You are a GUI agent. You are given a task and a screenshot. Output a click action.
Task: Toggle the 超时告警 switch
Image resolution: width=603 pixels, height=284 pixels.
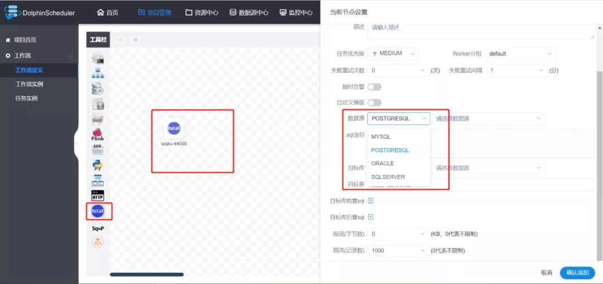point(375,87)
